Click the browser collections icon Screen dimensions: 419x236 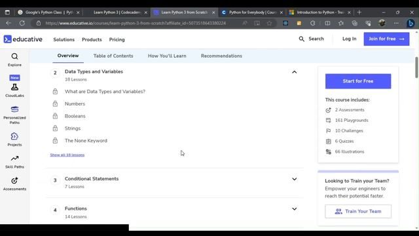(x=355, y=24)
